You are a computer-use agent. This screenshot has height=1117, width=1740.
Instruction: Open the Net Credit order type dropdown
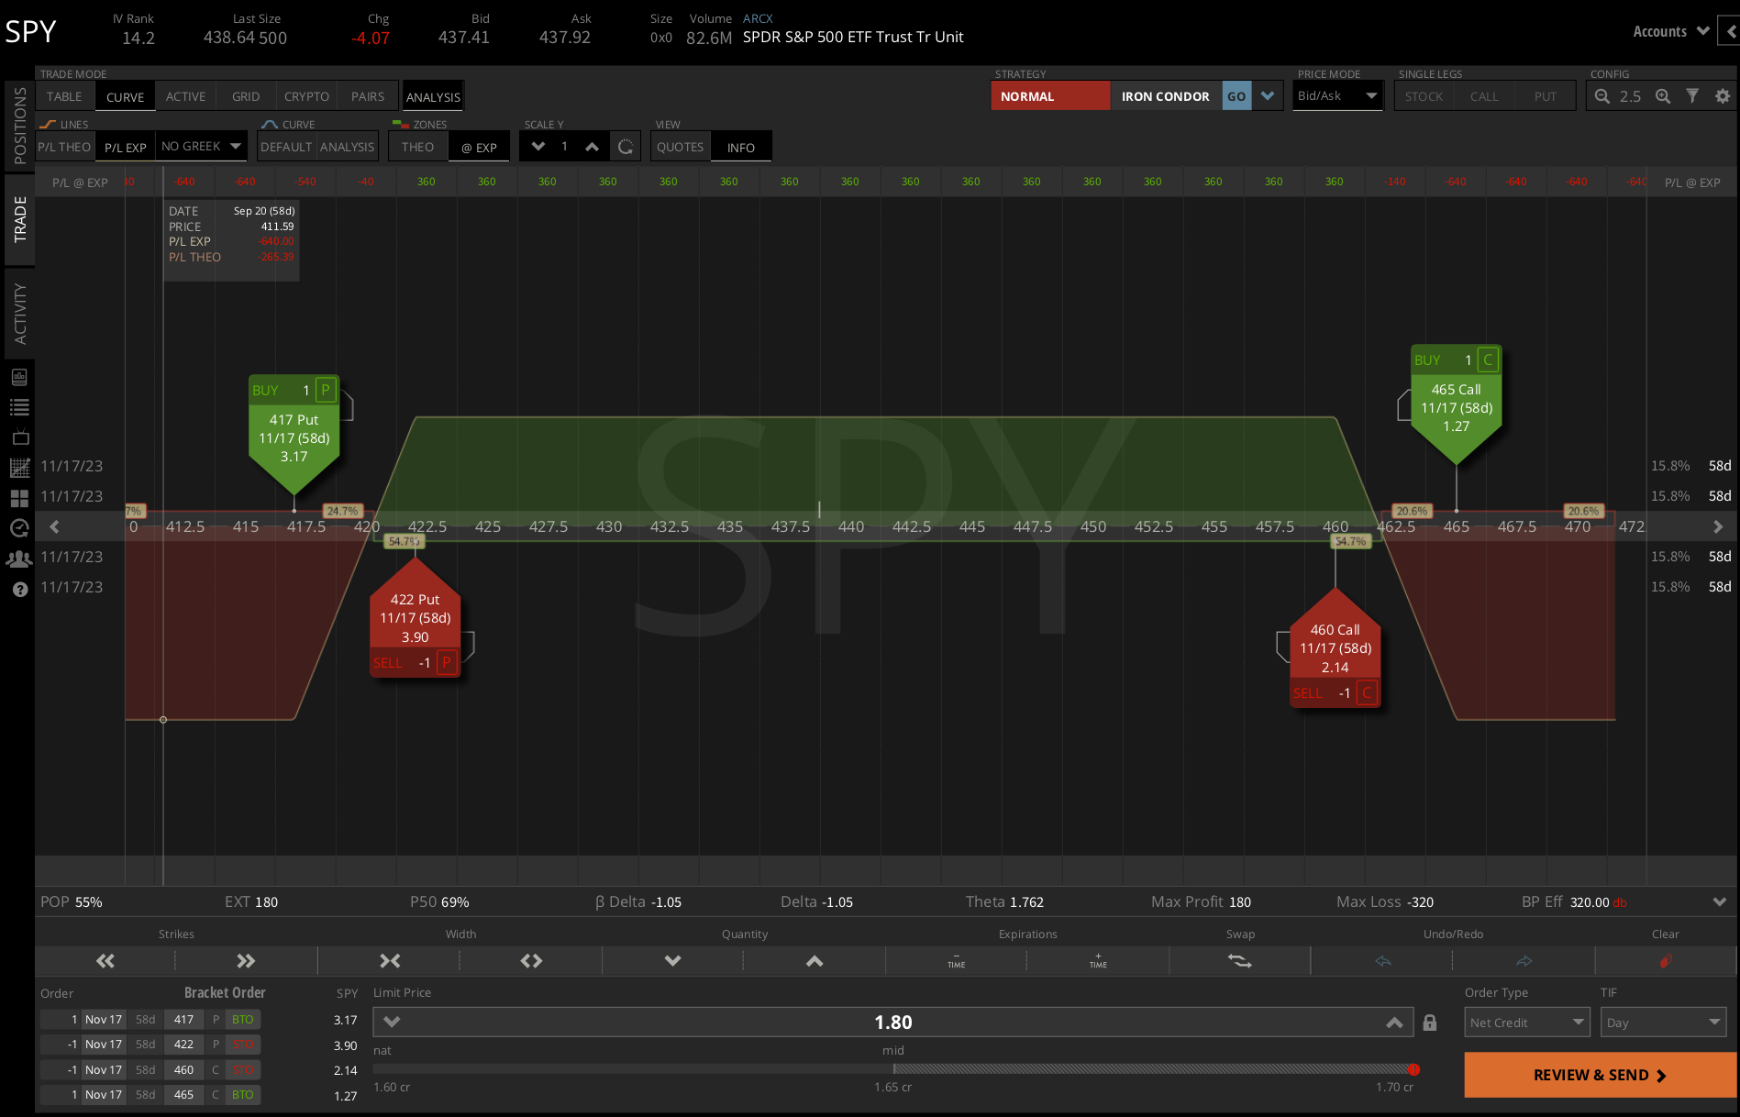tap(1527, 1023)
